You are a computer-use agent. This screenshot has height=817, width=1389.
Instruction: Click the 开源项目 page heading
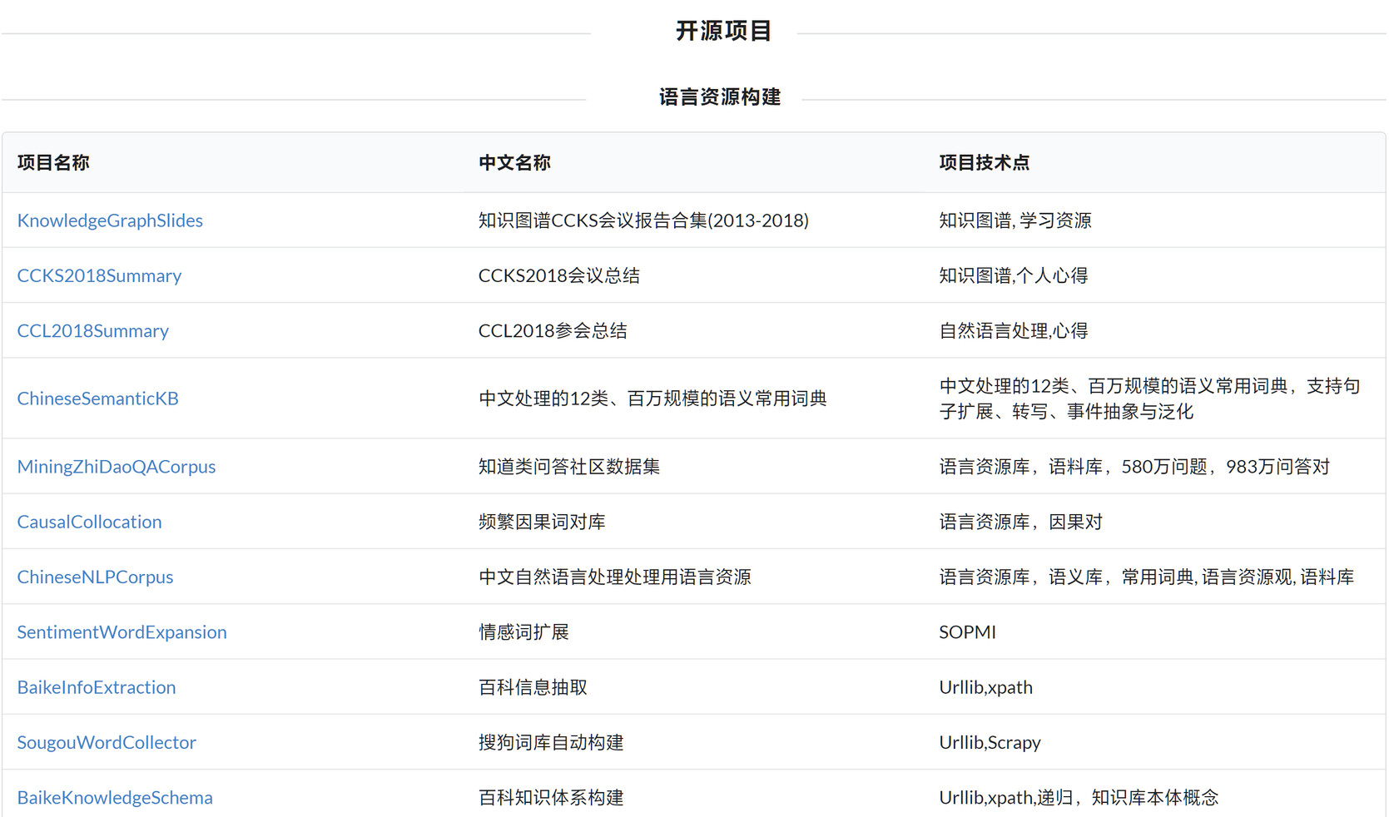[x=723, y=32]
